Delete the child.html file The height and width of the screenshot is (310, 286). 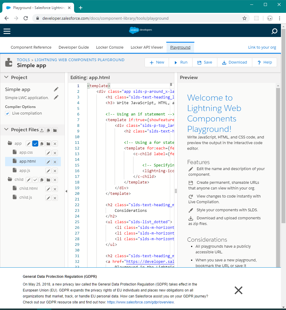click(55, 189)
